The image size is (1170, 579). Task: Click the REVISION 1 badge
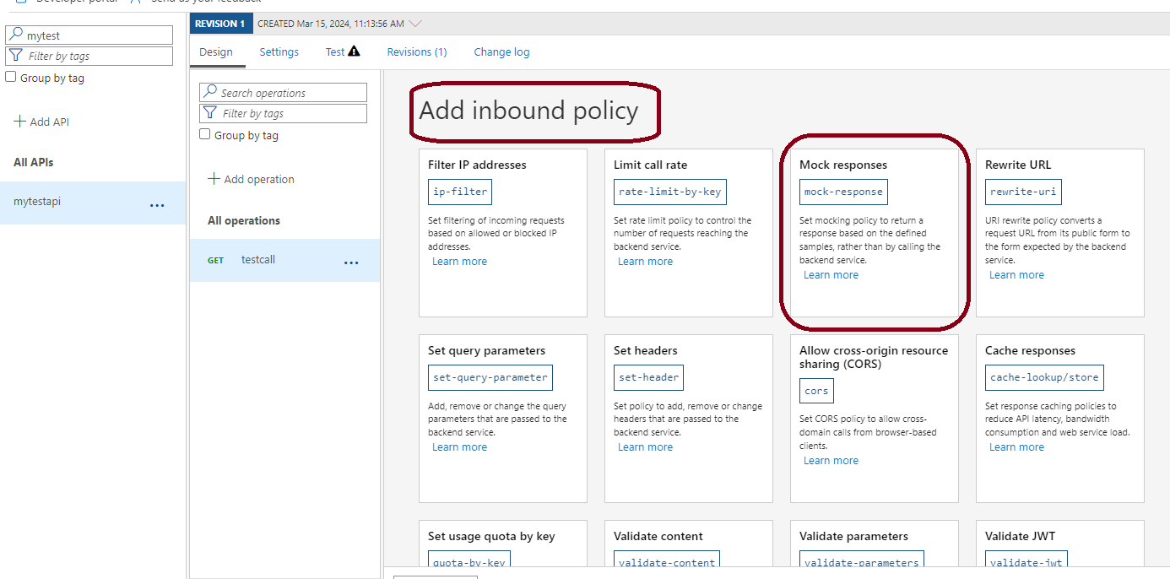[219, 24]
